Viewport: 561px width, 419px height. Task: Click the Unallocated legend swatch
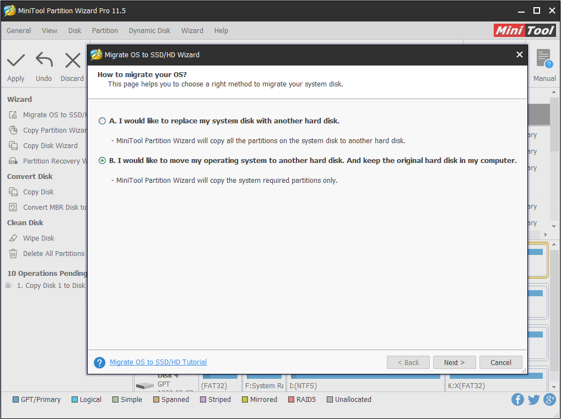click(x=330, y=399)
